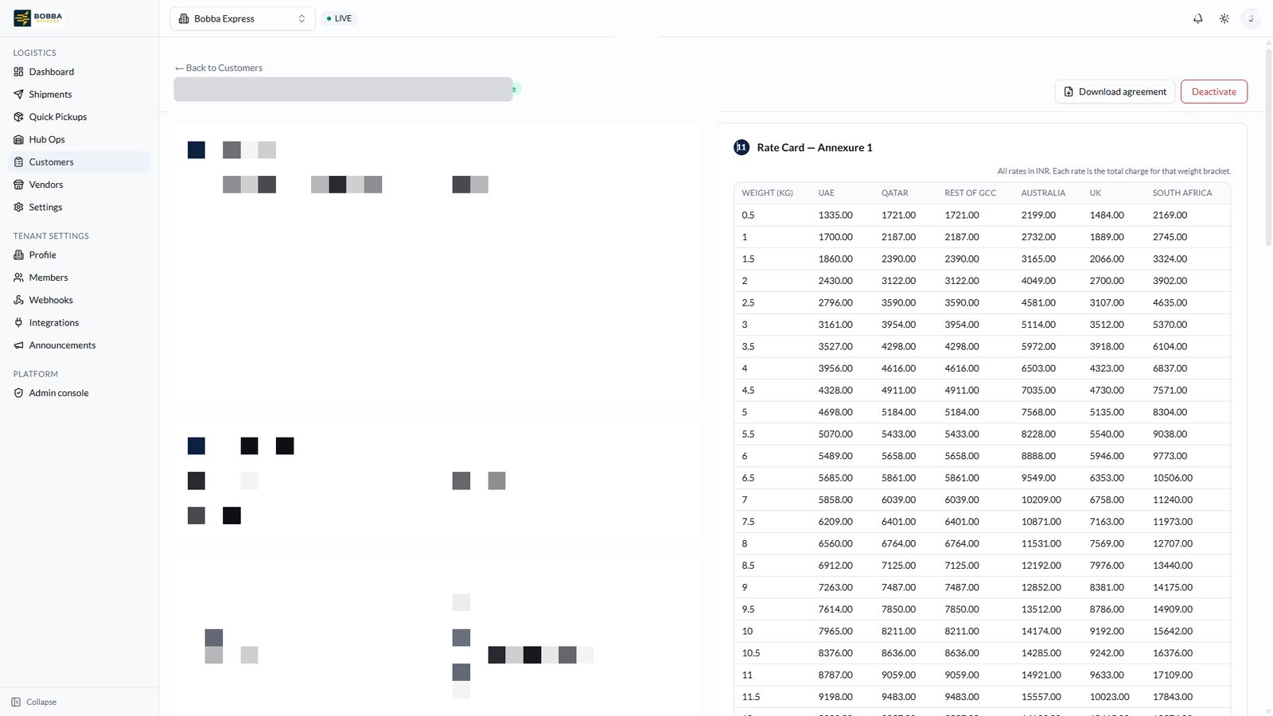Open Vendors menu item

tap(79, 185)
